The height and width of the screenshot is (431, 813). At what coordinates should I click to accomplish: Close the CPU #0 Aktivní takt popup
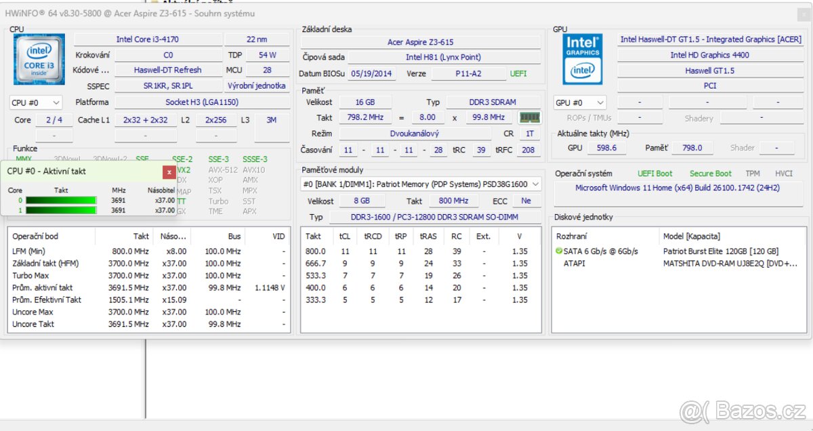point(169,171)
